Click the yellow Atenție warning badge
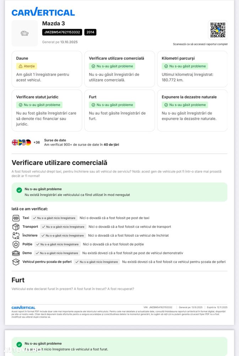 point(27,66)
